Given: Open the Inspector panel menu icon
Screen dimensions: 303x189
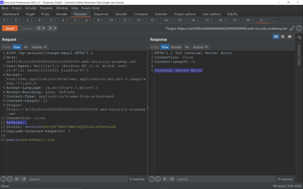Looking at the screenshot, I should pos(299,38).
